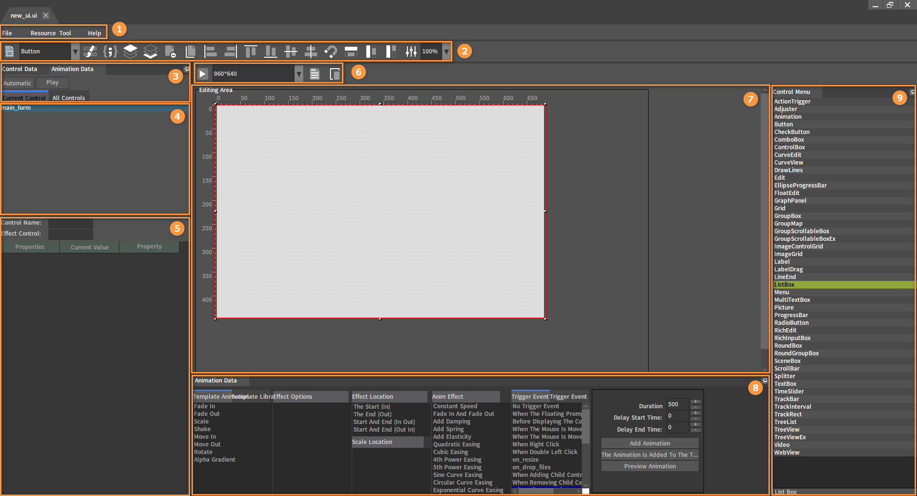Expand the 960*640 resolution dropdown
Viewport: 917px width, 496px height.
pyautogui.click(x=299, y=74)
